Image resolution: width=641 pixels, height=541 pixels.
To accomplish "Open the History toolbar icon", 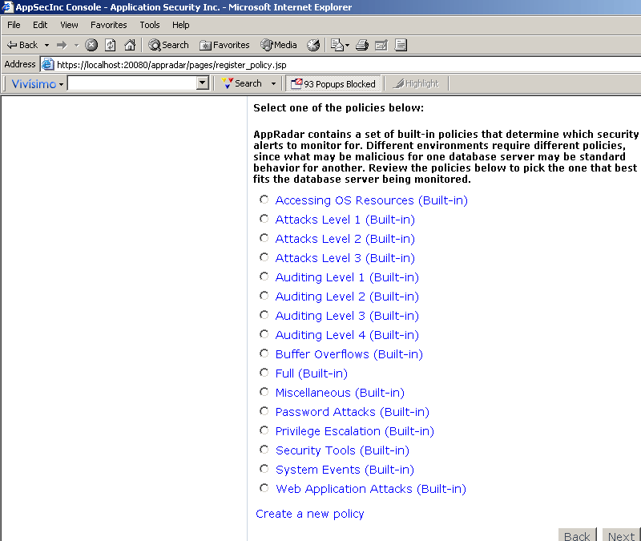I will tap(313, 45).
